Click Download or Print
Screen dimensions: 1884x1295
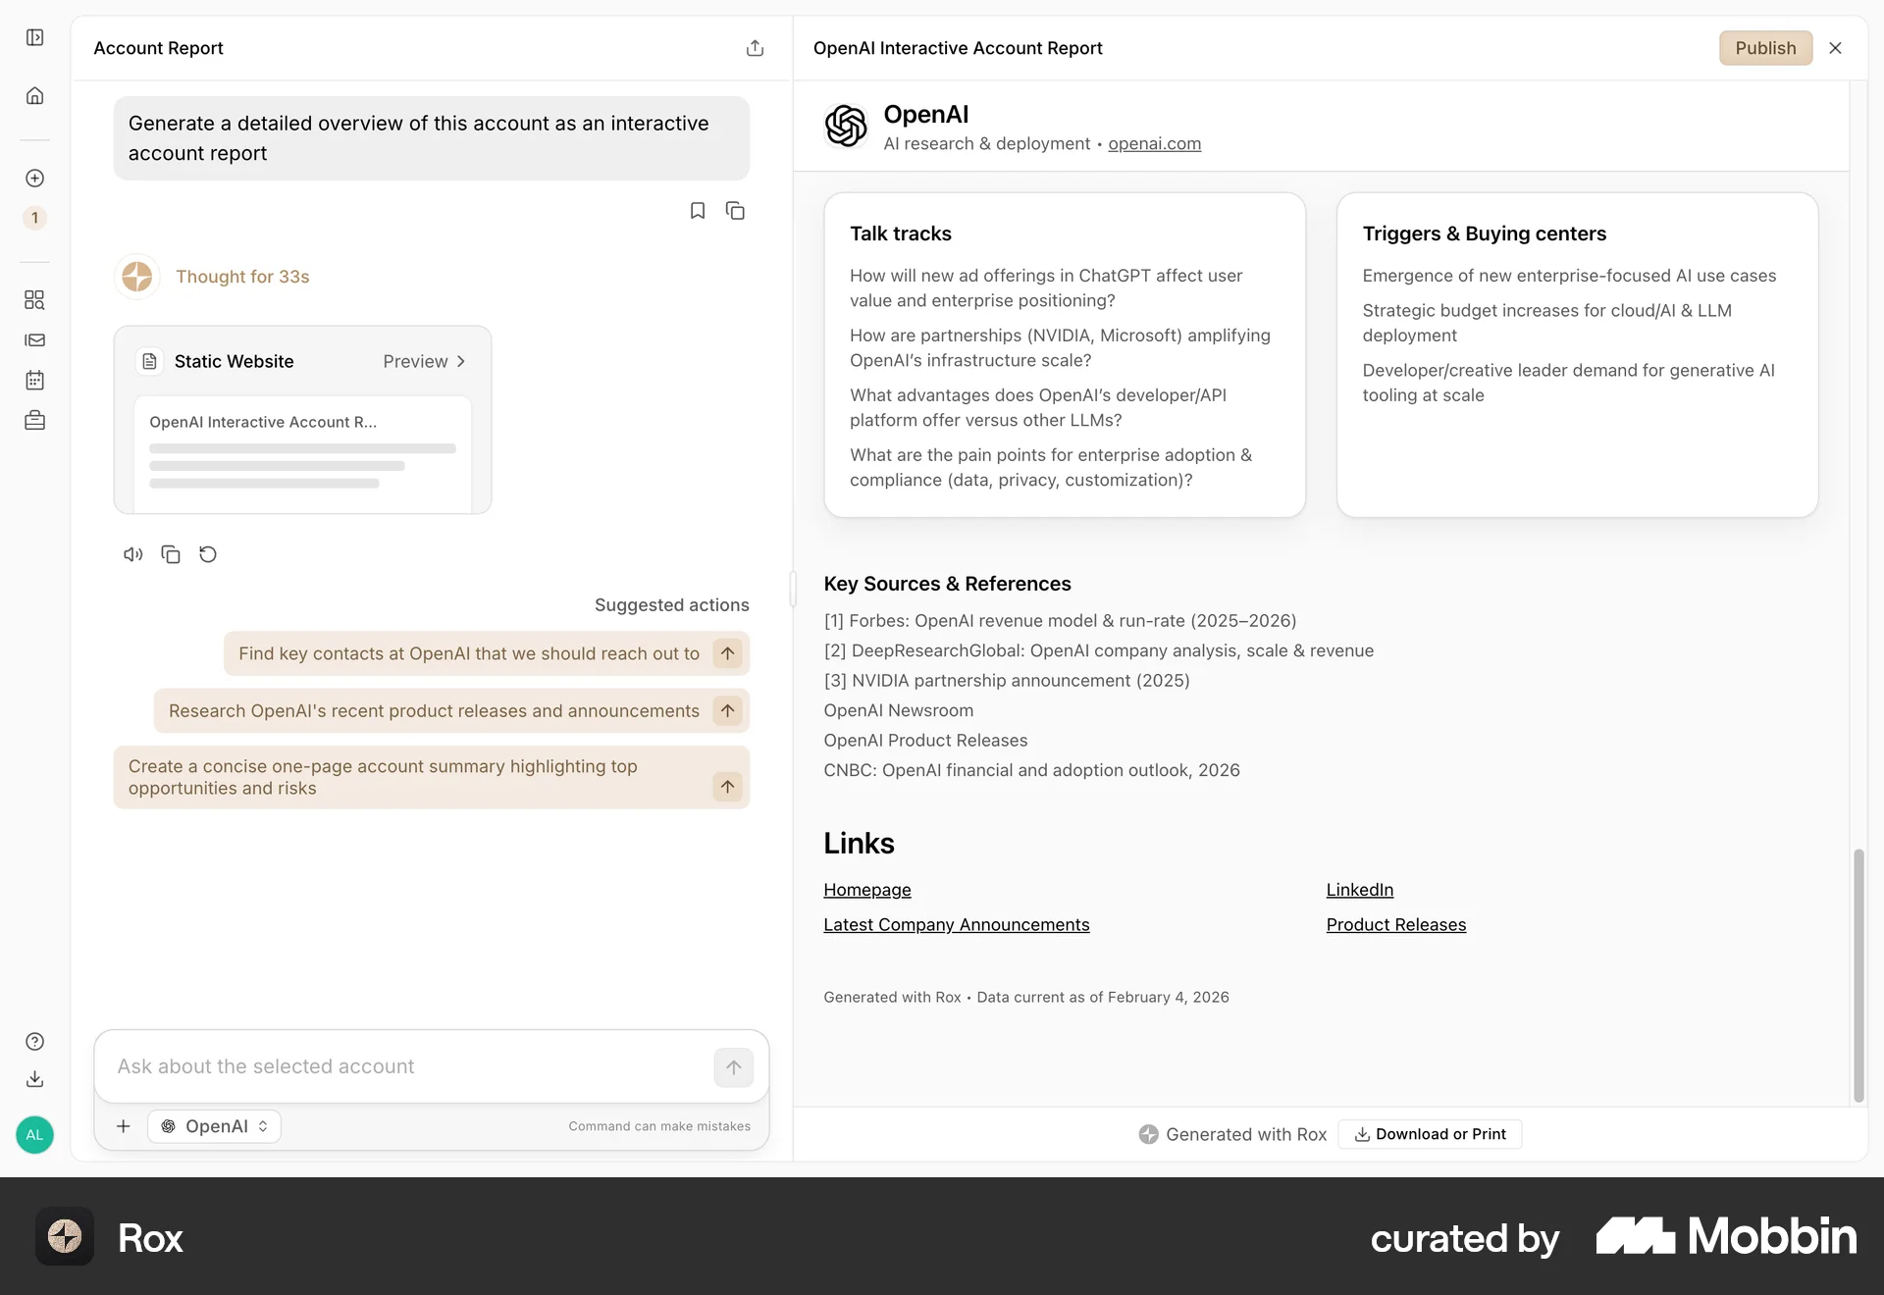(x=1429, y=1134)
